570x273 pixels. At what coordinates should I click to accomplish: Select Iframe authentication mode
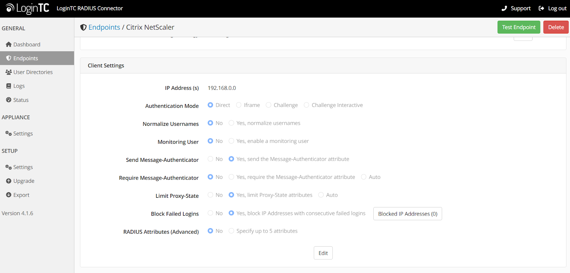click(239, 105)
